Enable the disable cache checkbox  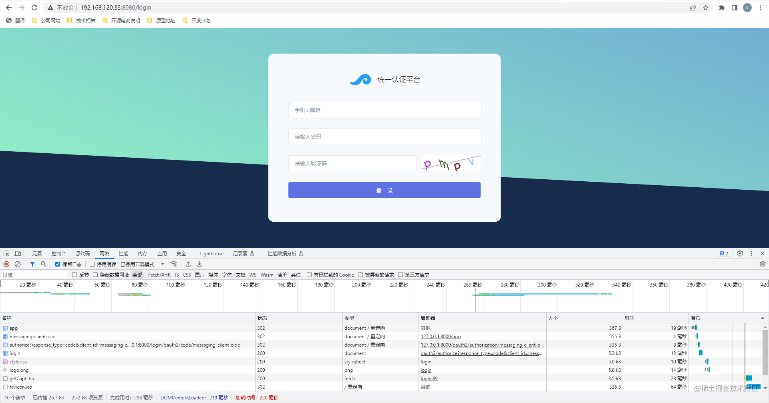[x=92, y=264]
